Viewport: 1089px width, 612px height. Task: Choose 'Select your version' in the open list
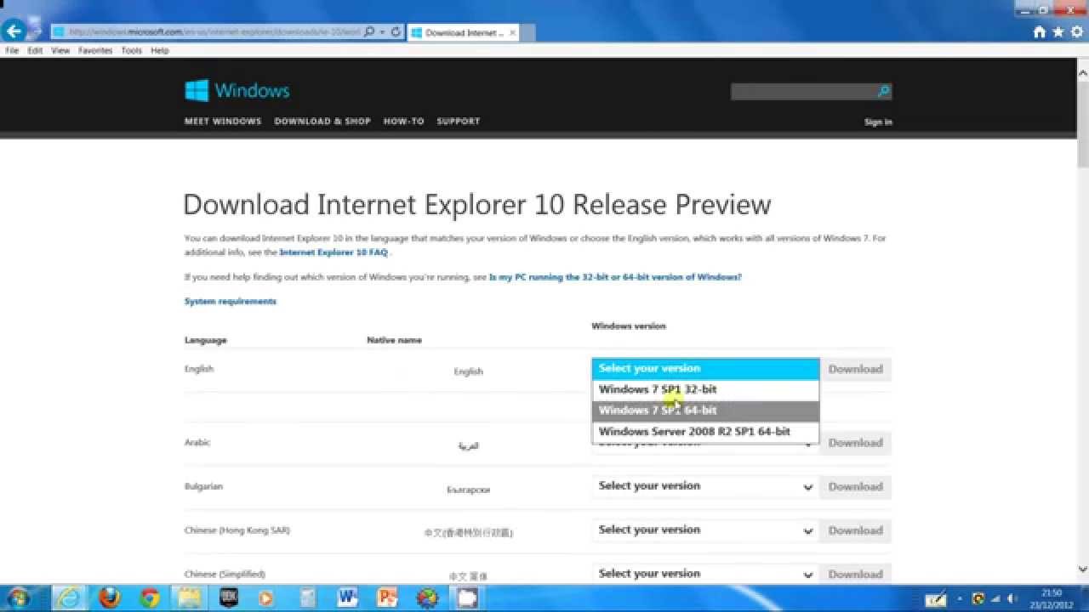click(705, 369)
